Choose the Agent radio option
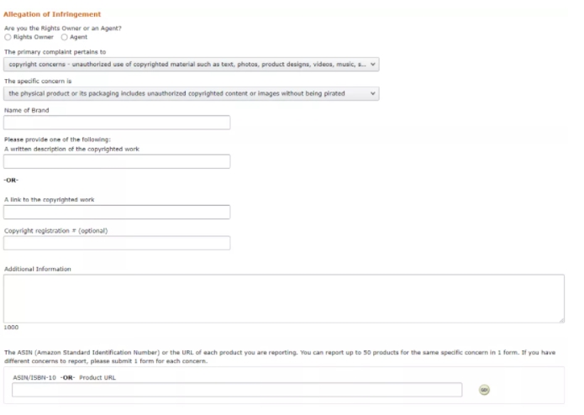Viewport: 584px width, 415px height. pos(64,37)
